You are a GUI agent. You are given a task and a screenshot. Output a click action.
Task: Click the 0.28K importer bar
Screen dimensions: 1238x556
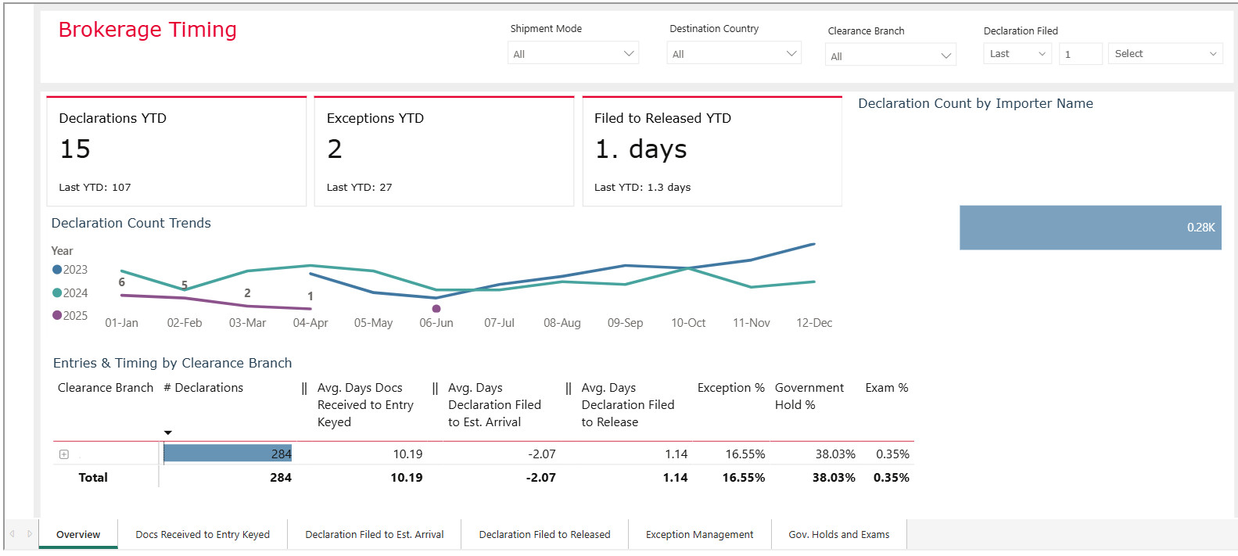pyautogui.click(x=1089, y=228)
